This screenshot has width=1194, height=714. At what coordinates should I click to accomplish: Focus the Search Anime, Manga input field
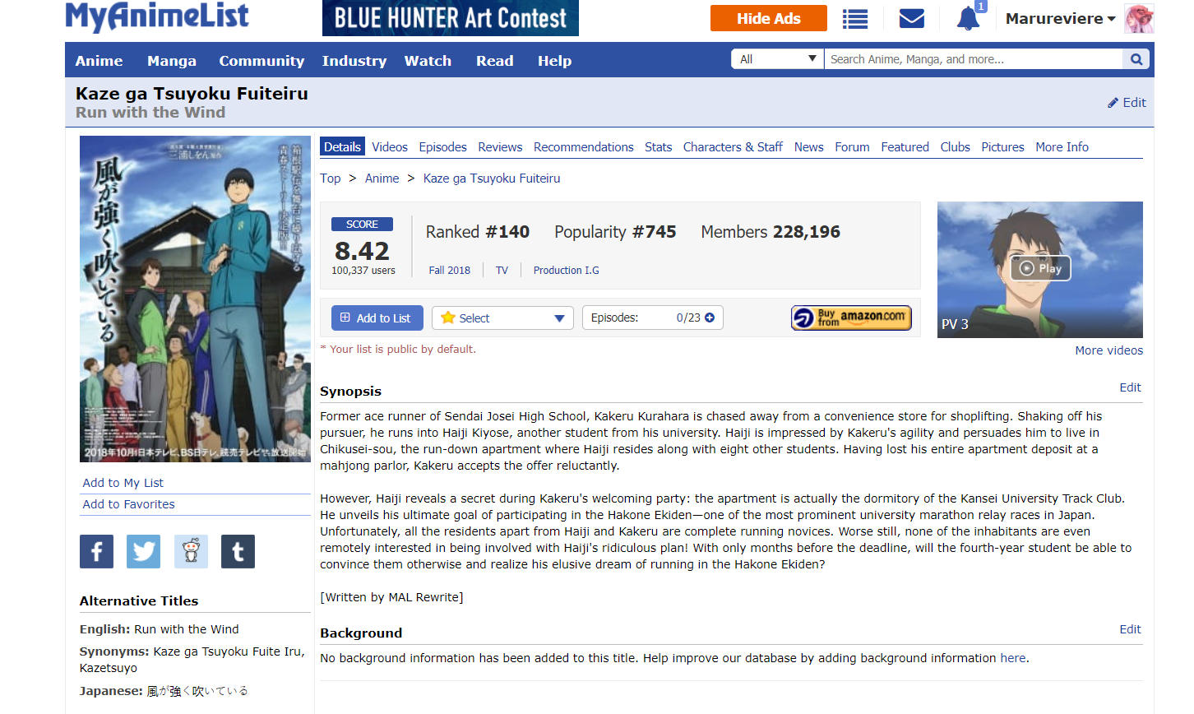(x=974, y=59)
